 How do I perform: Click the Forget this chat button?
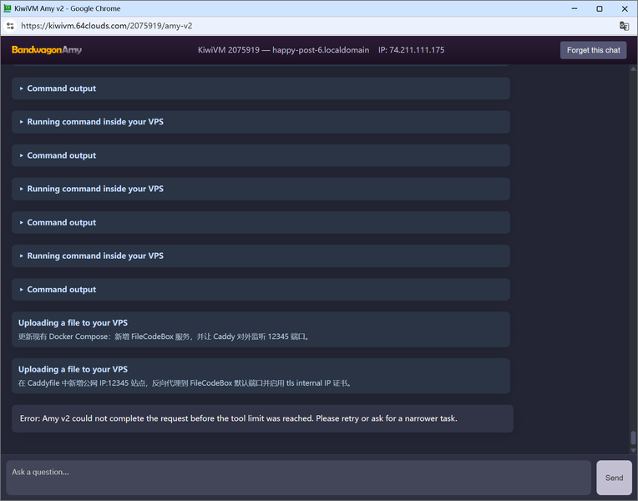[x=593, y=50]
